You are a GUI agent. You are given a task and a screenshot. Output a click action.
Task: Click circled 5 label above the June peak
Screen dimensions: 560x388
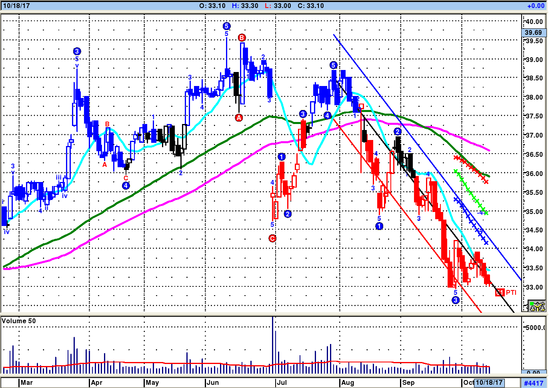226,26
